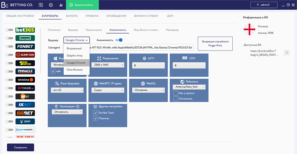Switch to the ВАЛЮТА tab
The image size is (297, 154).
click(72, 16)
